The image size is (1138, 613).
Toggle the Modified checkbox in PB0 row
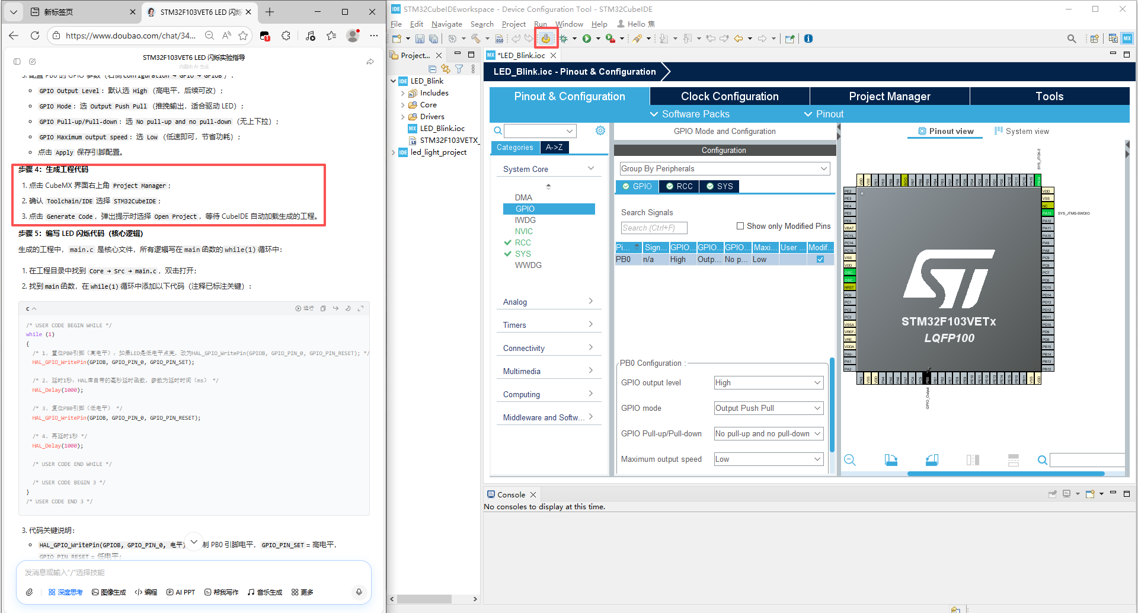click(820, 259)
